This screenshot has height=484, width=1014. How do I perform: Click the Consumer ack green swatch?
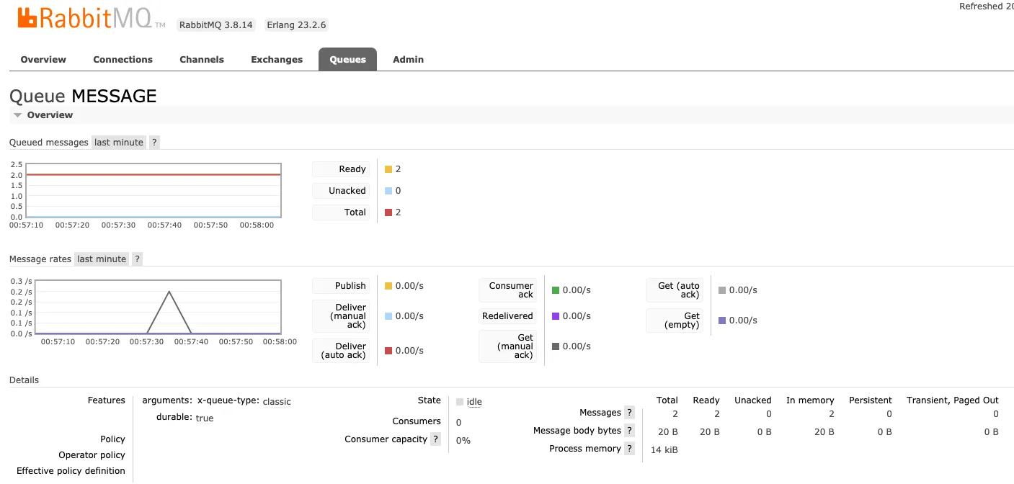[556, 290]
